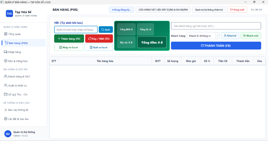This screenshot has width=268, height=141.
Task: Log out with Đăng xuất
Action: coord(237,10)
